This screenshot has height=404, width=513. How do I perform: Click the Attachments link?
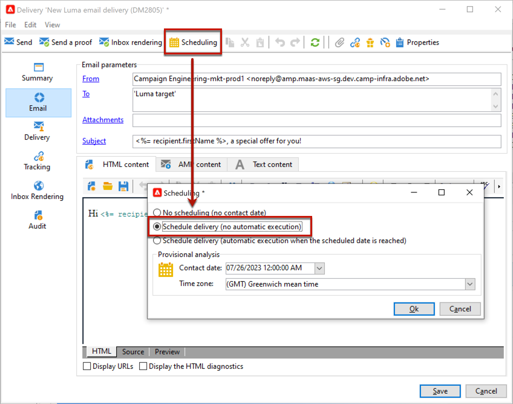103,120
